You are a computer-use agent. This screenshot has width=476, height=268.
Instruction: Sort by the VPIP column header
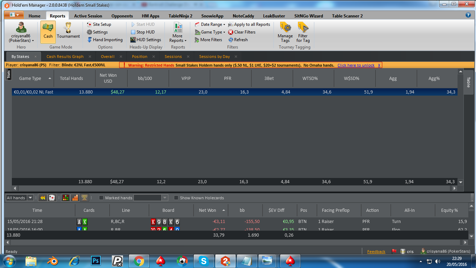pyautogui.click(x=186, y=79)
